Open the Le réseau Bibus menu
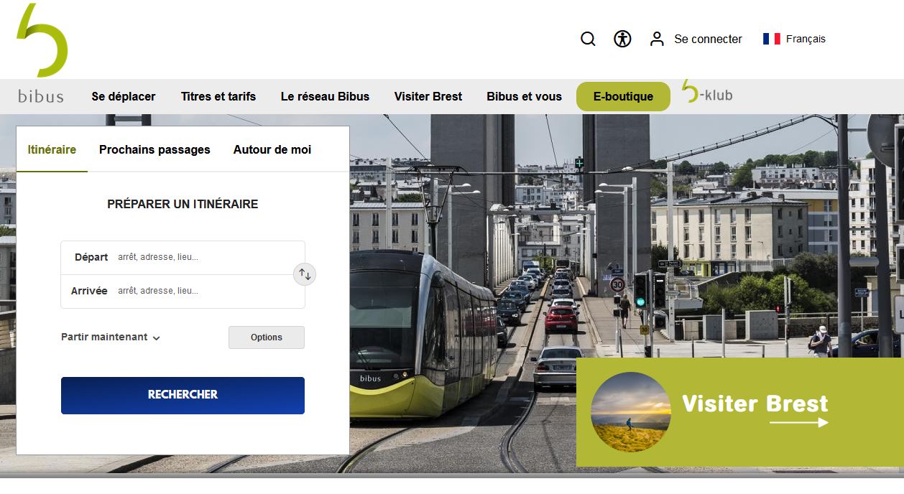The width and height of the screenshot is (904, 494). (325, 96)
